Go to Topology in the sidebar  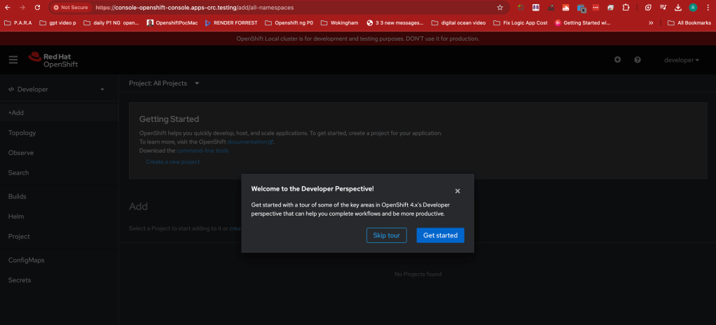[x=60, y=133]
